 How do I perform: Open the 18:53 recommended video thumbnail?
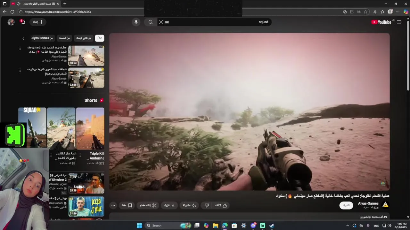[86, 56]
